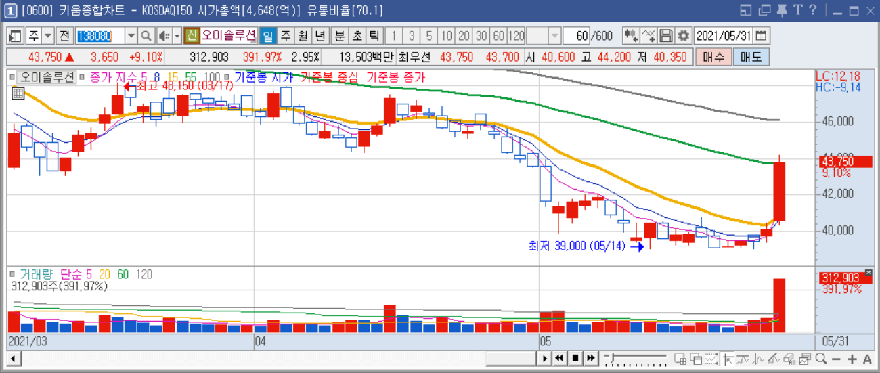
Task: Click the candle chart settings icon
Action: pos(631,36)
